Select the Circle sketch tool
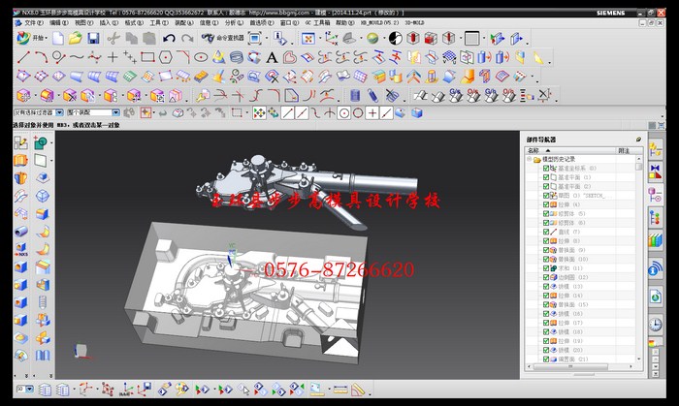679x406 pixels. tap(59, 57)
